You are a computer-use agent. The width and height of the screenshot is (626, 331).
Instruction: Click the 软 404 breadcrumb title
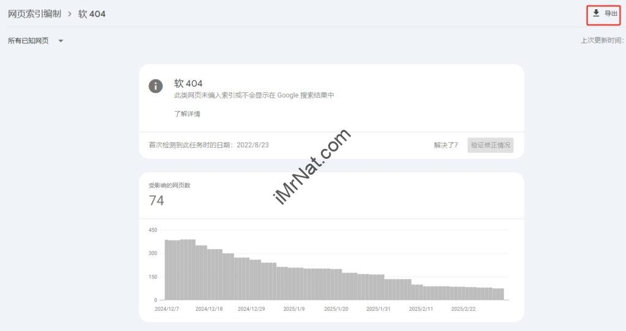(x=92, y=14)
